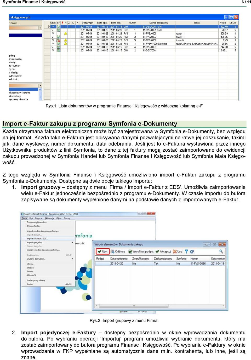Click the Usuń red cross icon
The width and height of the screenshot is (251, 360).
pyautogui.click(x=174, y=252)
